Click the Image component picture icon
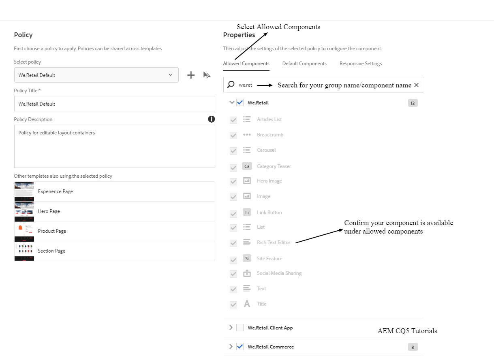 pyautogui.click(x=247, y=196)
